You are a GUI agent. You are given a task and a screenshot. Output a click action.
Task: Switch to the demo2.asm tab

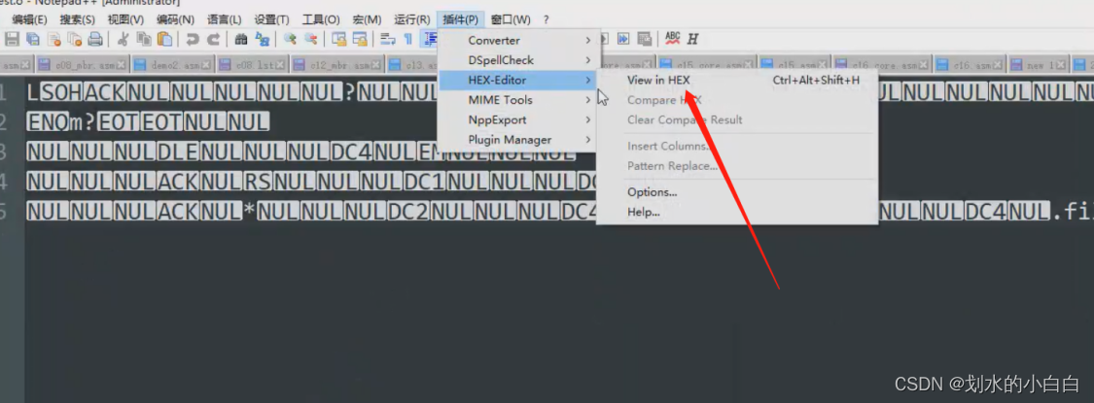coord(172,65)
